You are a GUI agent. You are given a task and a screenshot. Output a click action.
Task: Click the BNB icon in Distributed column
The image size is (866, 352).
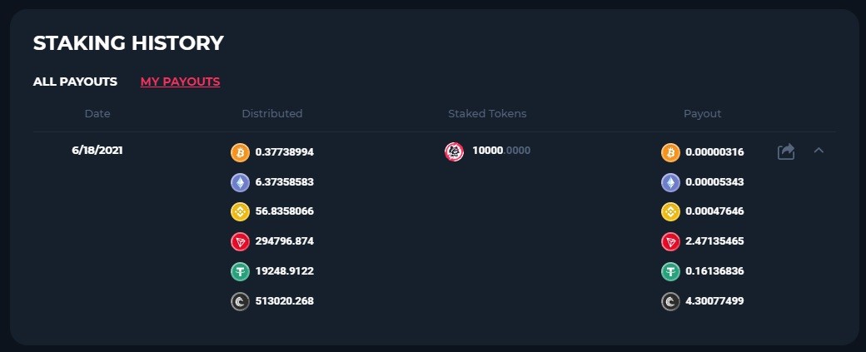(240, 212)
